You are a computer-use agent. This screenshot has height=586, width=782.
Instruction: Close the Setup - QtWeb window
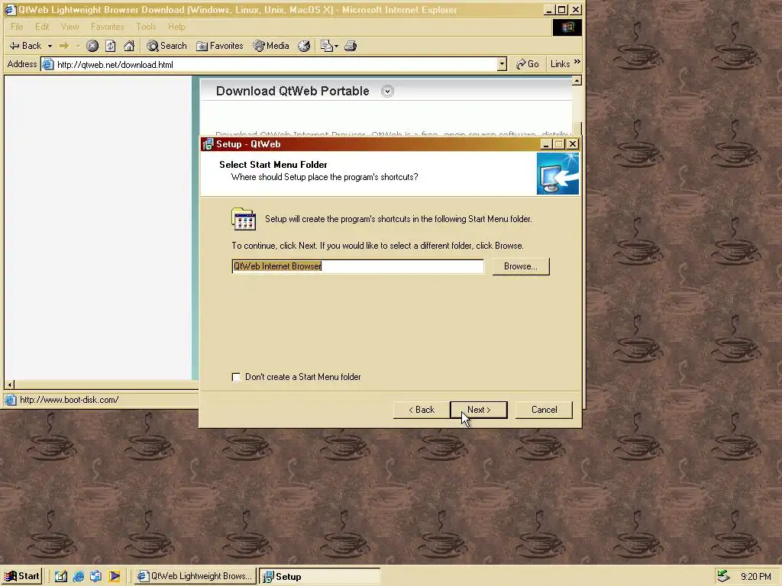click(x=573, y=144)
